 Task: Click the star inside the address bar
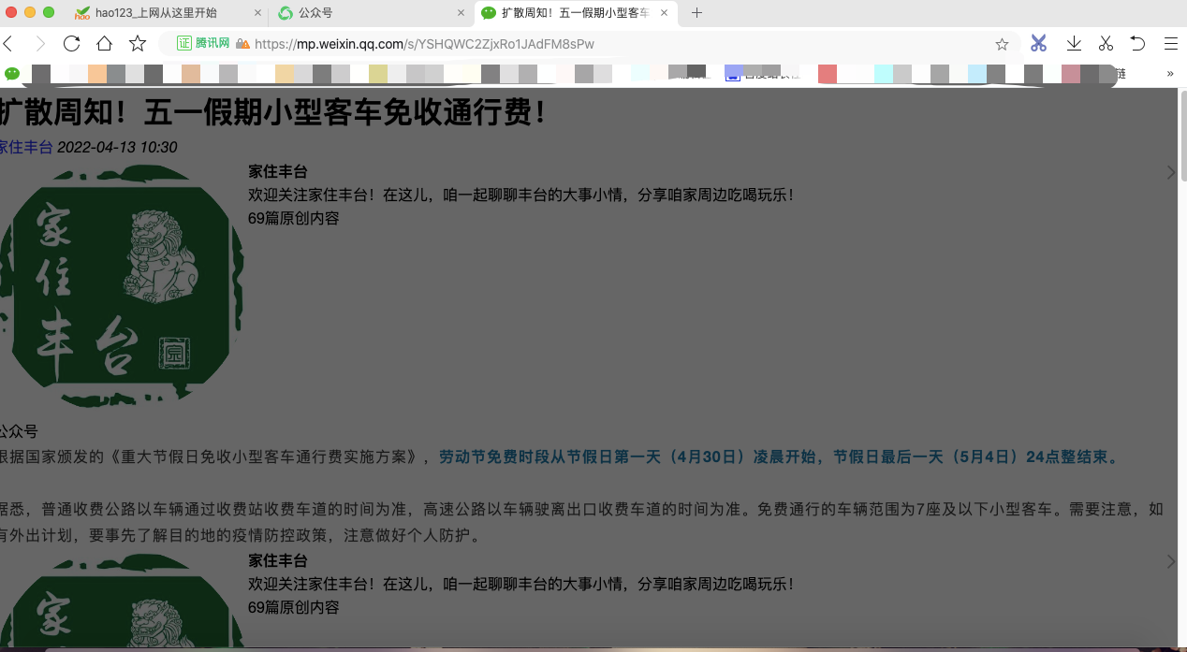click(1002, 44)
